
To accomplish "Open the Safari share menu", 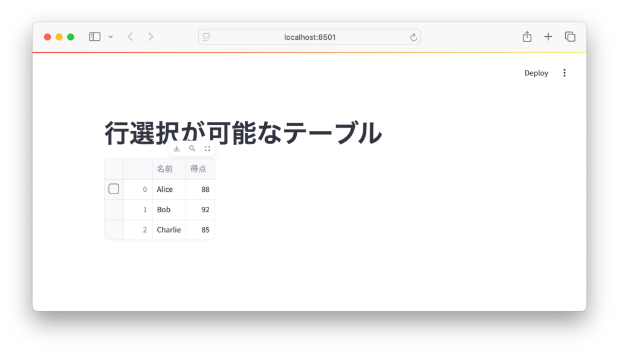I will point(527,37).
